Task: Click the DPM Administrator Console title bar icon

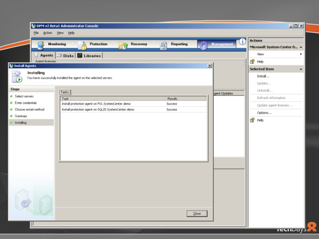Action: [x=34, y=26]
